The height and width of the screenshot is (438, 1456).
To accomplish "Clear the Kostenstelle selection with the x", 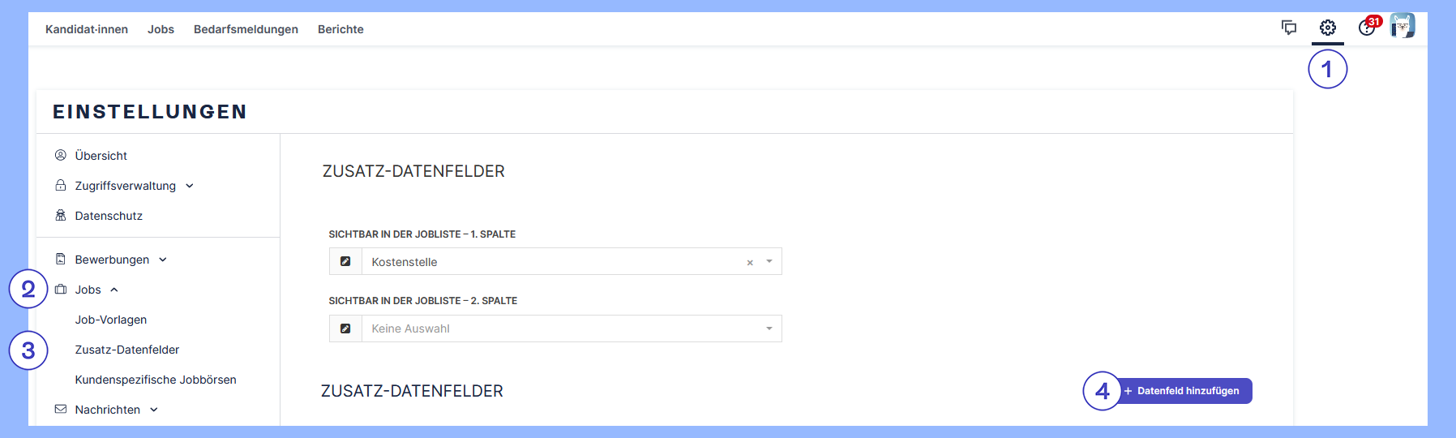I will [750, 262].
